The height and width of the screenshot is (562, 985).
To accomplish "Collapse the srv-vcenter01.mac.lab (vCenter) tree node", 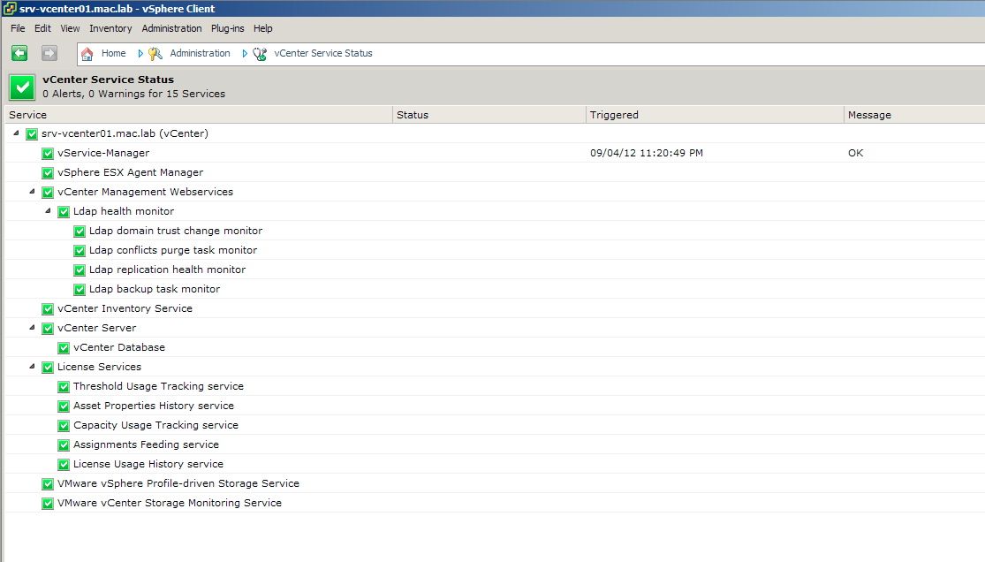I will point(16,133).
